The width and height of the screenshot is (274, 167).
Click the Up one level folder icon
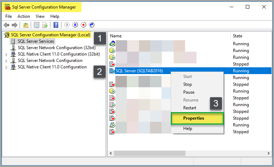pyautogui.click(x=26, y=25)
